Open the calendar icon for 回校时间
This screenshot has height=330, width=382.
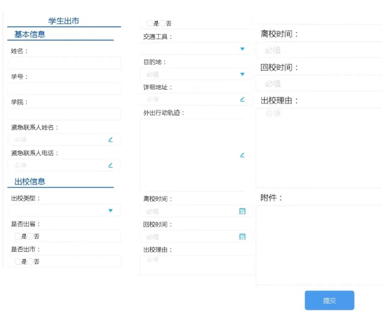tap(242, 237)
